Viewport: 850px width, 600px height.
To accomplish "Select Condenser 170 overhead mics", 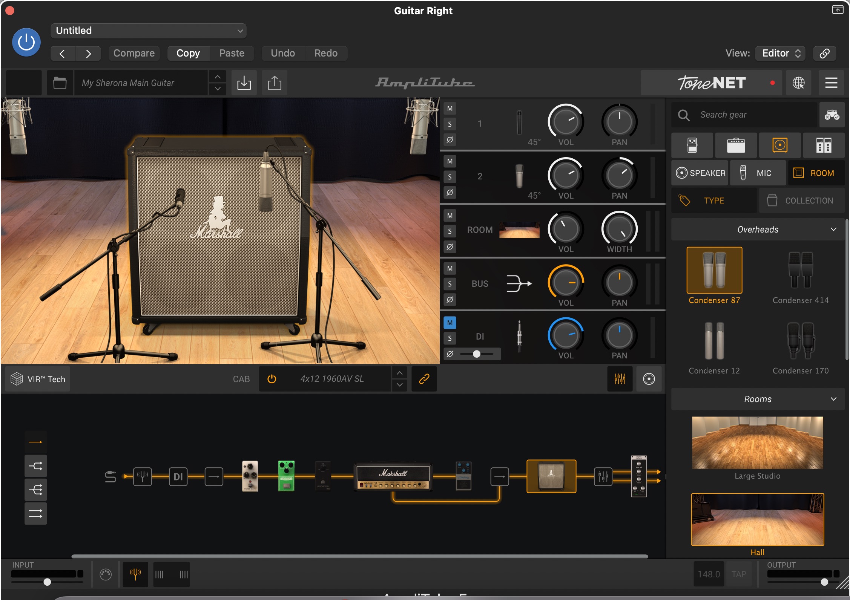I will [x=801, y=341].
